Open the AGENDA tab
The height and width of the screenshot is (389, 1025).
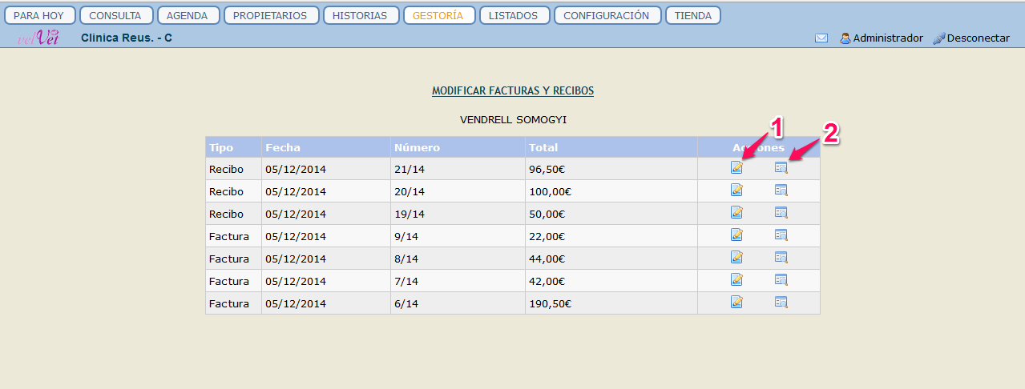pos(188,15)
